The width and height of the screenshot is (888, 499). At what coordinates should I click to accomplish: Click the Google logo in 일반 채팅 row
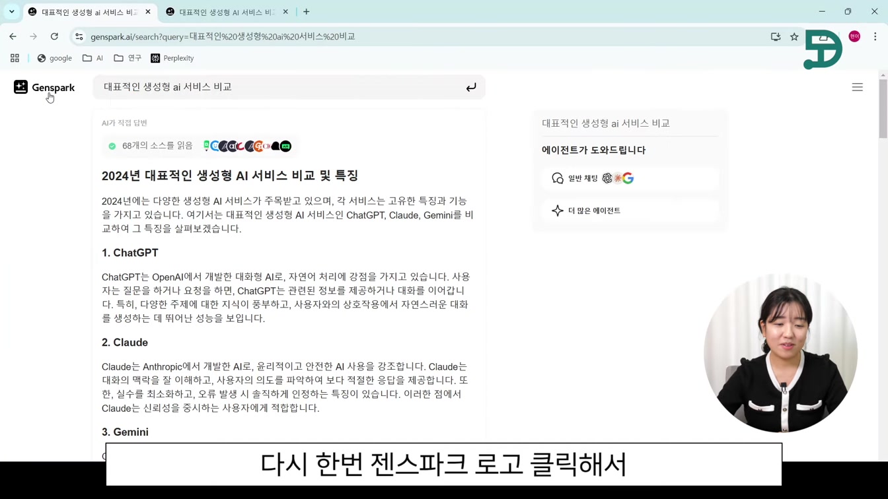[628, 178]
